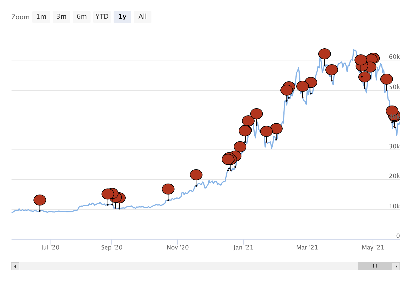Click the marker right of 60k peak in late March
The width and height of the screenshot is (411, 283).
[x=332, y=70]
